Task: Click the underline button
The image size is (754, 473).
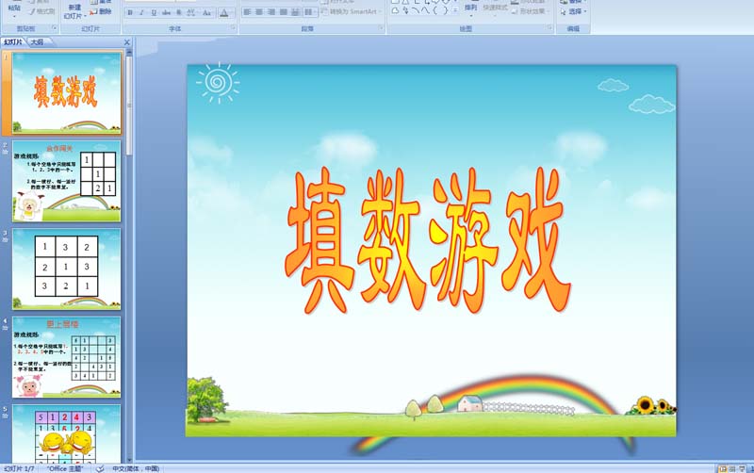Action: tap(155, 13)
